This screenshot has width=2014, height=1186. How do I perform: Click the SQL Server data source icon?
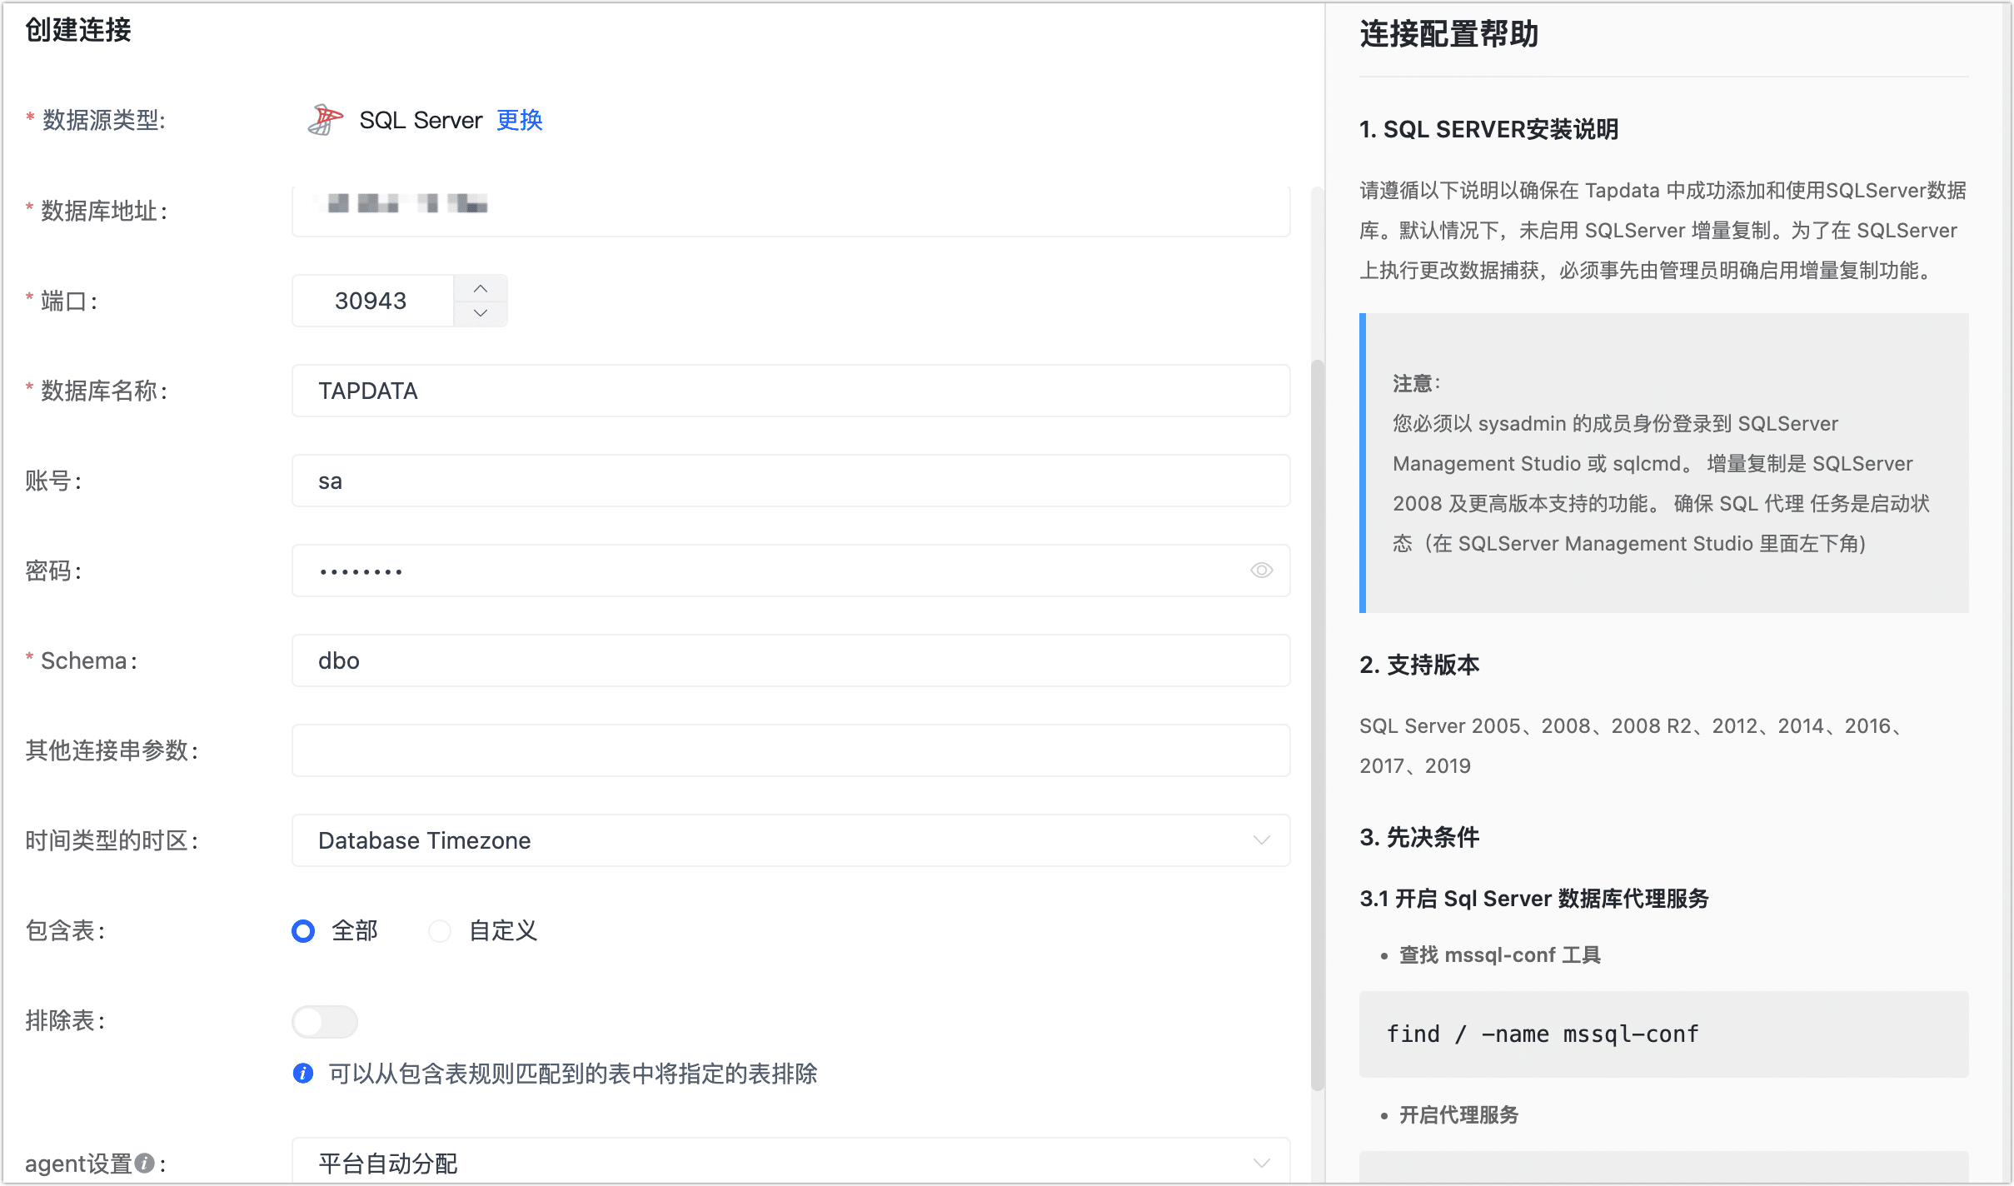click(326, 119)
